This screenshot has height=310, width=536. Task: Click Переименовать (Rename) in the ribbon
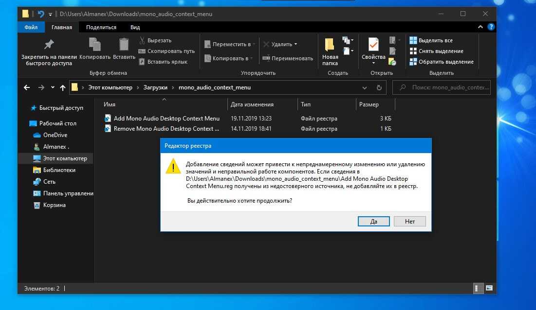(287, 58)
